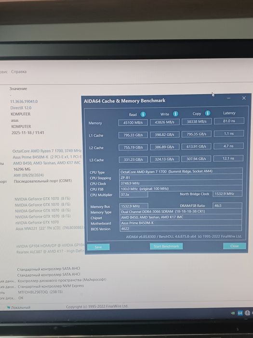
Task: Minimize the AIDA64 benchmark window
Action: [229, 99]
